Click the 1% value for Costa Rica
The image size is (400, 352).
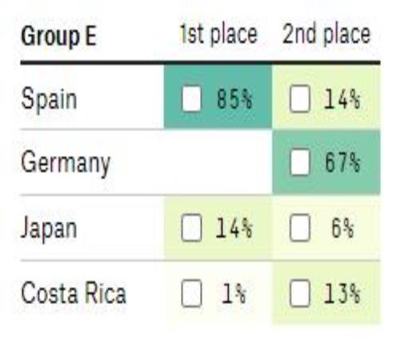[x=234, y=294]
